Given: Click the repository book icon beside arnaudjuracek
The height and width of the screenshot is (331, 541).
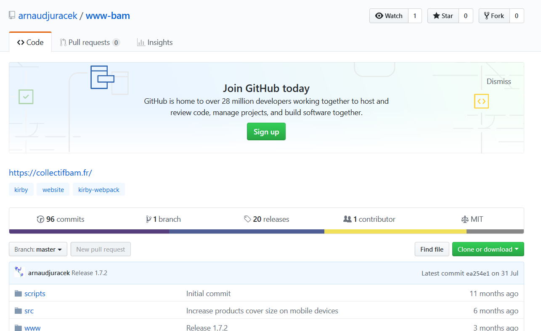Looking at the screenshot, I should (12, 16).
